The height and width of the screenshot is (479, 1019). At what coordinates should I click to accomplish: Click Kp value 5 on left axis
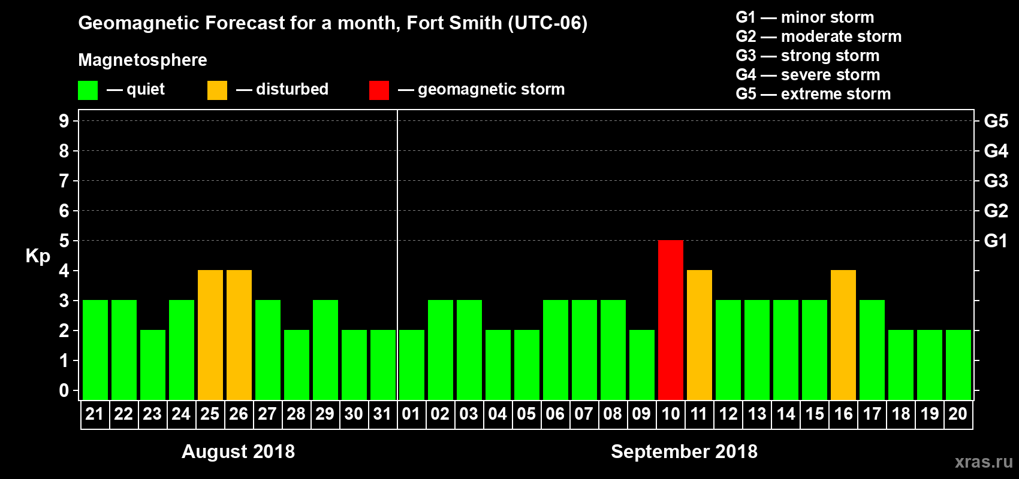tap(64, 241)
